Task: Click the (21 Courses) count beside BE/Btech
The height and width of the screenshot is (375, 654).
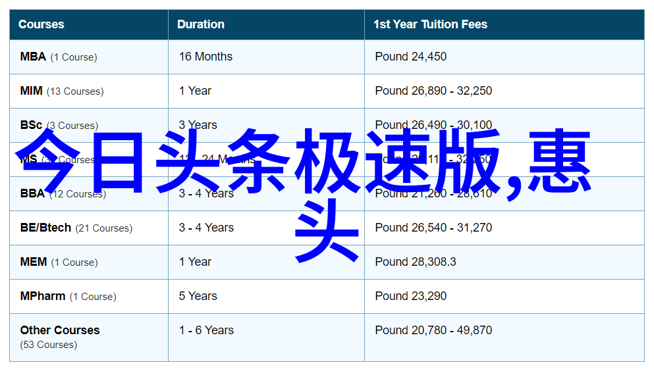Action: [x=104, y=228]
